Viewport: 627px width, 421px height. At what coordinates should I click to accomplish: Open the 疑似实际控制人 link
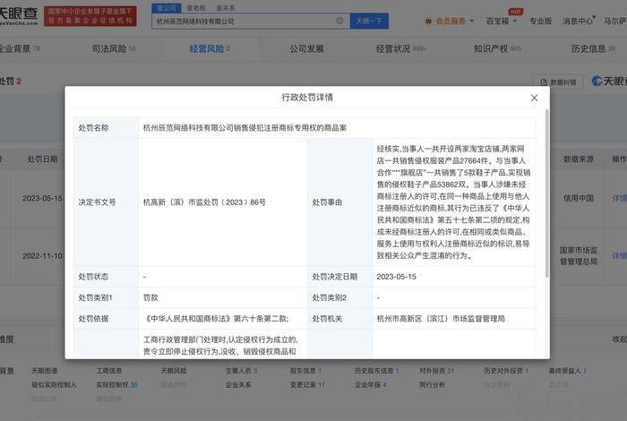pos(54,384)
